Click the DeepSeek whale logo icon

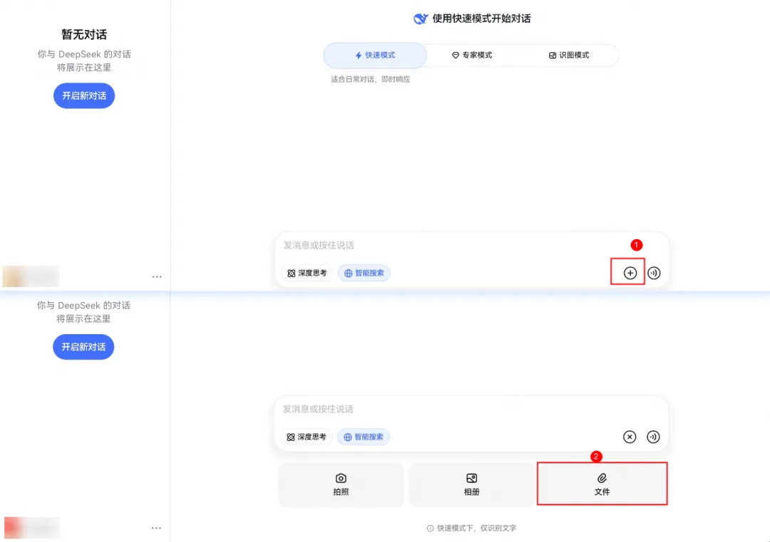pyautogui.click(x=421, y=19)
